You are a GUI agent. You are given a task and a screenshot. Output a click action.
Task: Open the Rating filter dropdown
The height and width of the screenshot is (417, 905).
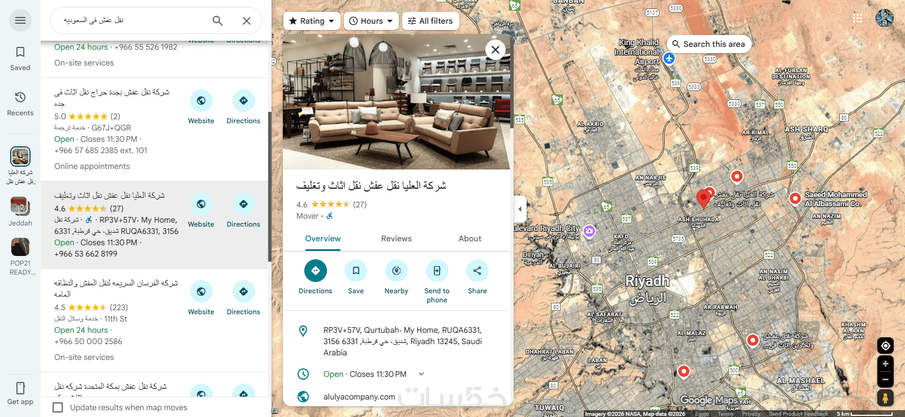pyautogui.click(x=312, y=21)
